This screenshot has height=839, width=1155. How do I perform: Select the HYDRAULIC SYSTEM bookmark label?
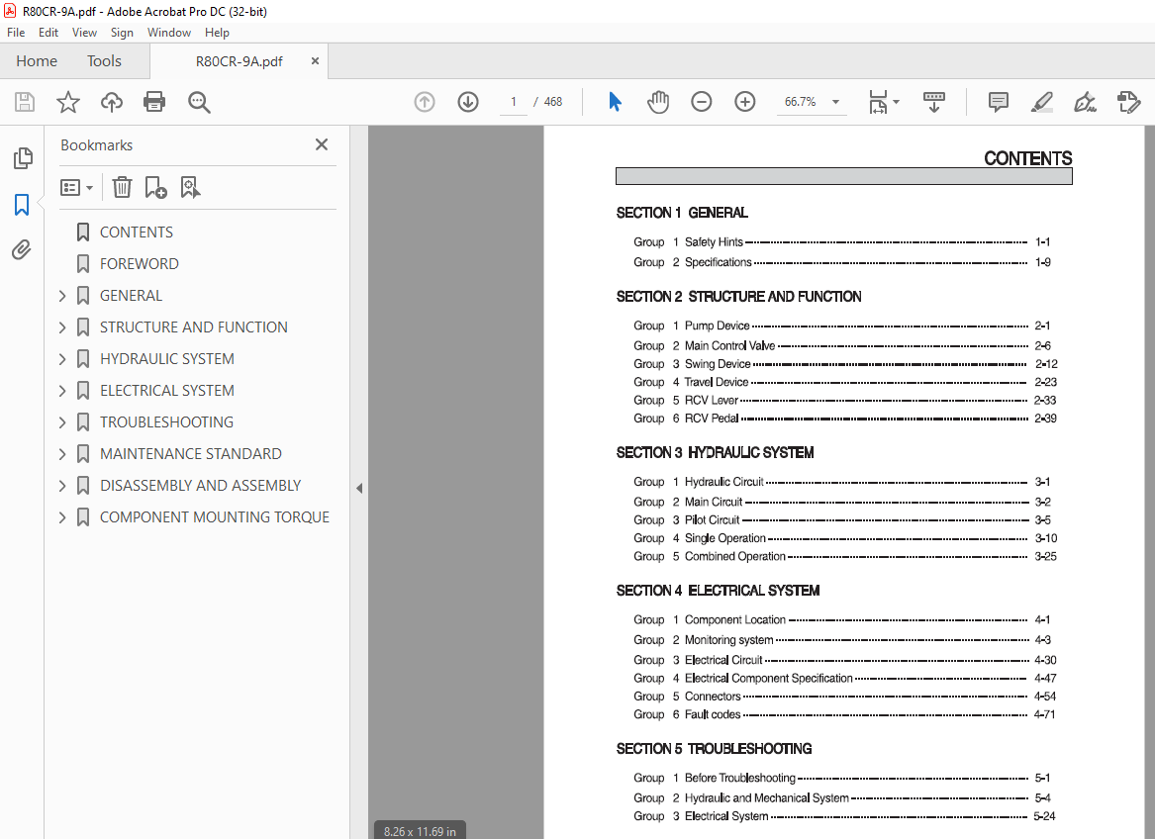167,359
